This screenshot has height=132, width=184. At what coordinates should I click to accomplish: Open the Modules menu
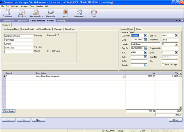[15, 6]
